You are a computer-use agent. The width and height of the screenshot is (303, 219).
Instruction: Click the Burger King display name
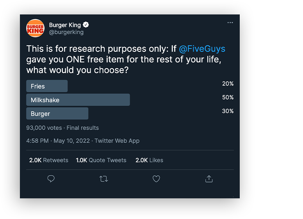click(65, 25)
